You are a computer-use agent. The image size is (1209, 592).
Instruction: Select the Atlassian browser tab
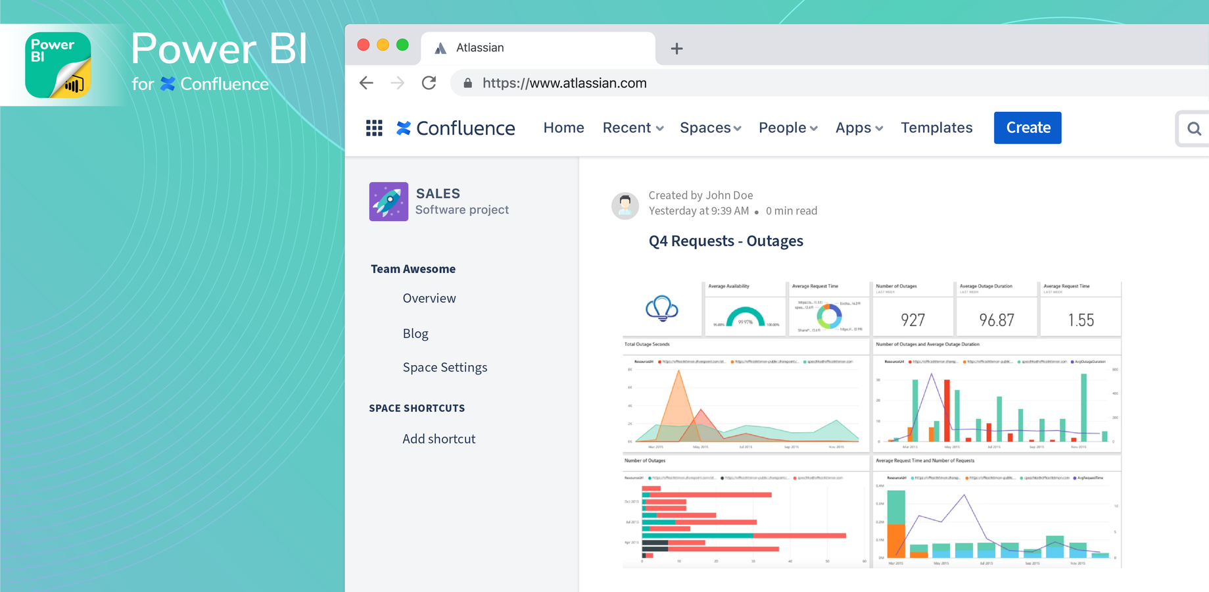point(538,48)
